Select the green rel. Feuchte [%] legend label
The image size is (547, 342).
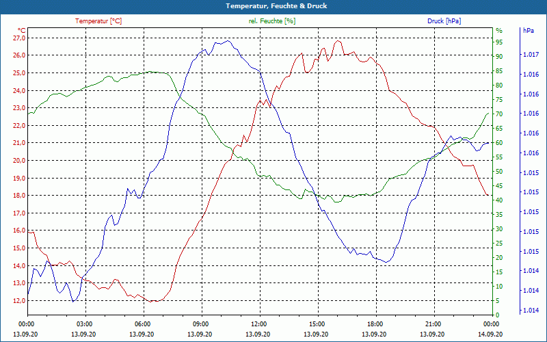coord(271,21)
